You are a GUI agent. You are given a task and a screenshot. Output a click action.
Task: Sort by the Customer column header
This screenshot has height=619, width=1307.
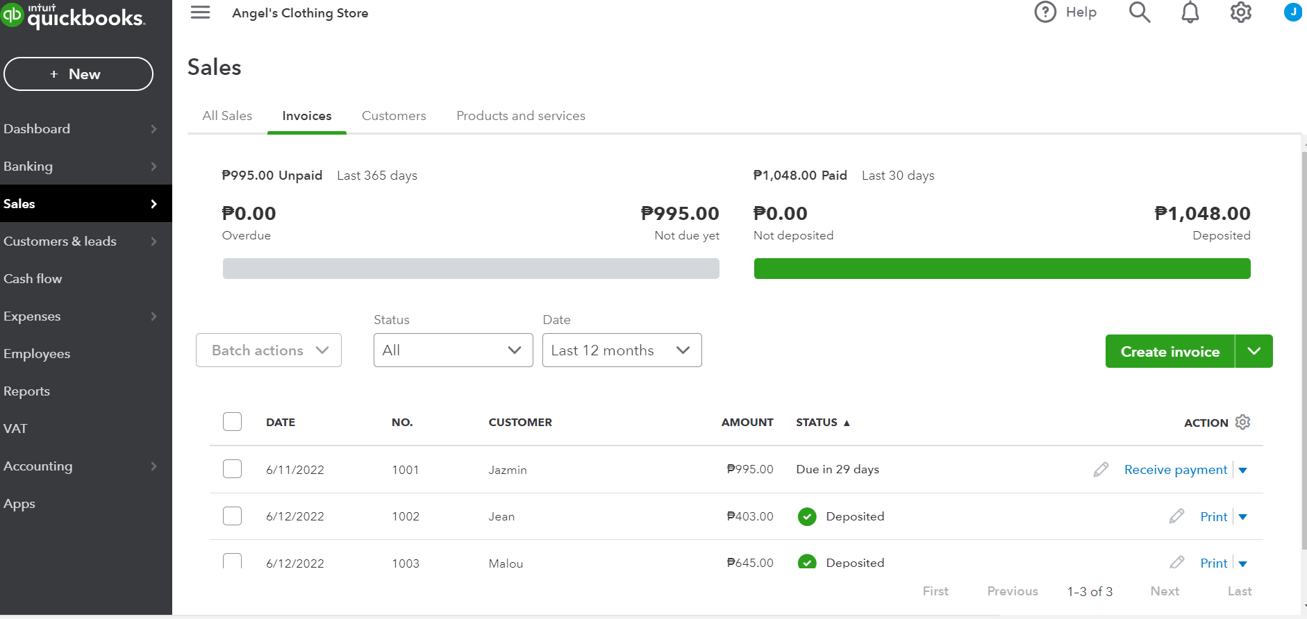pyautogui.click(x=520, y=422)
